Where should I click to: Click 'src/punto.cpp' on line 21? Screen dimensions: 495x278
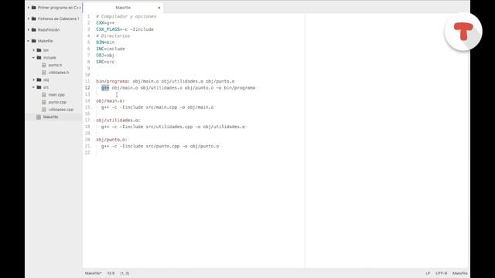(162, 146)
